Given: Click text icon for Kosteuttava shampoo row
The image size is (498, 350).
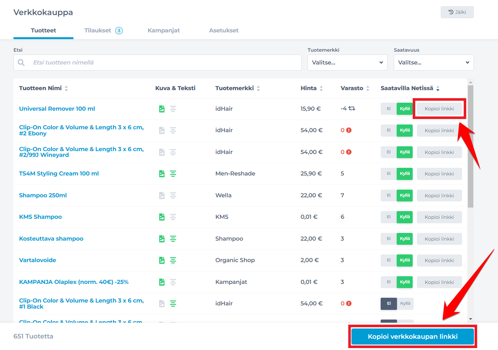Looking at the screenshot, I should click(x=173, y=239).
